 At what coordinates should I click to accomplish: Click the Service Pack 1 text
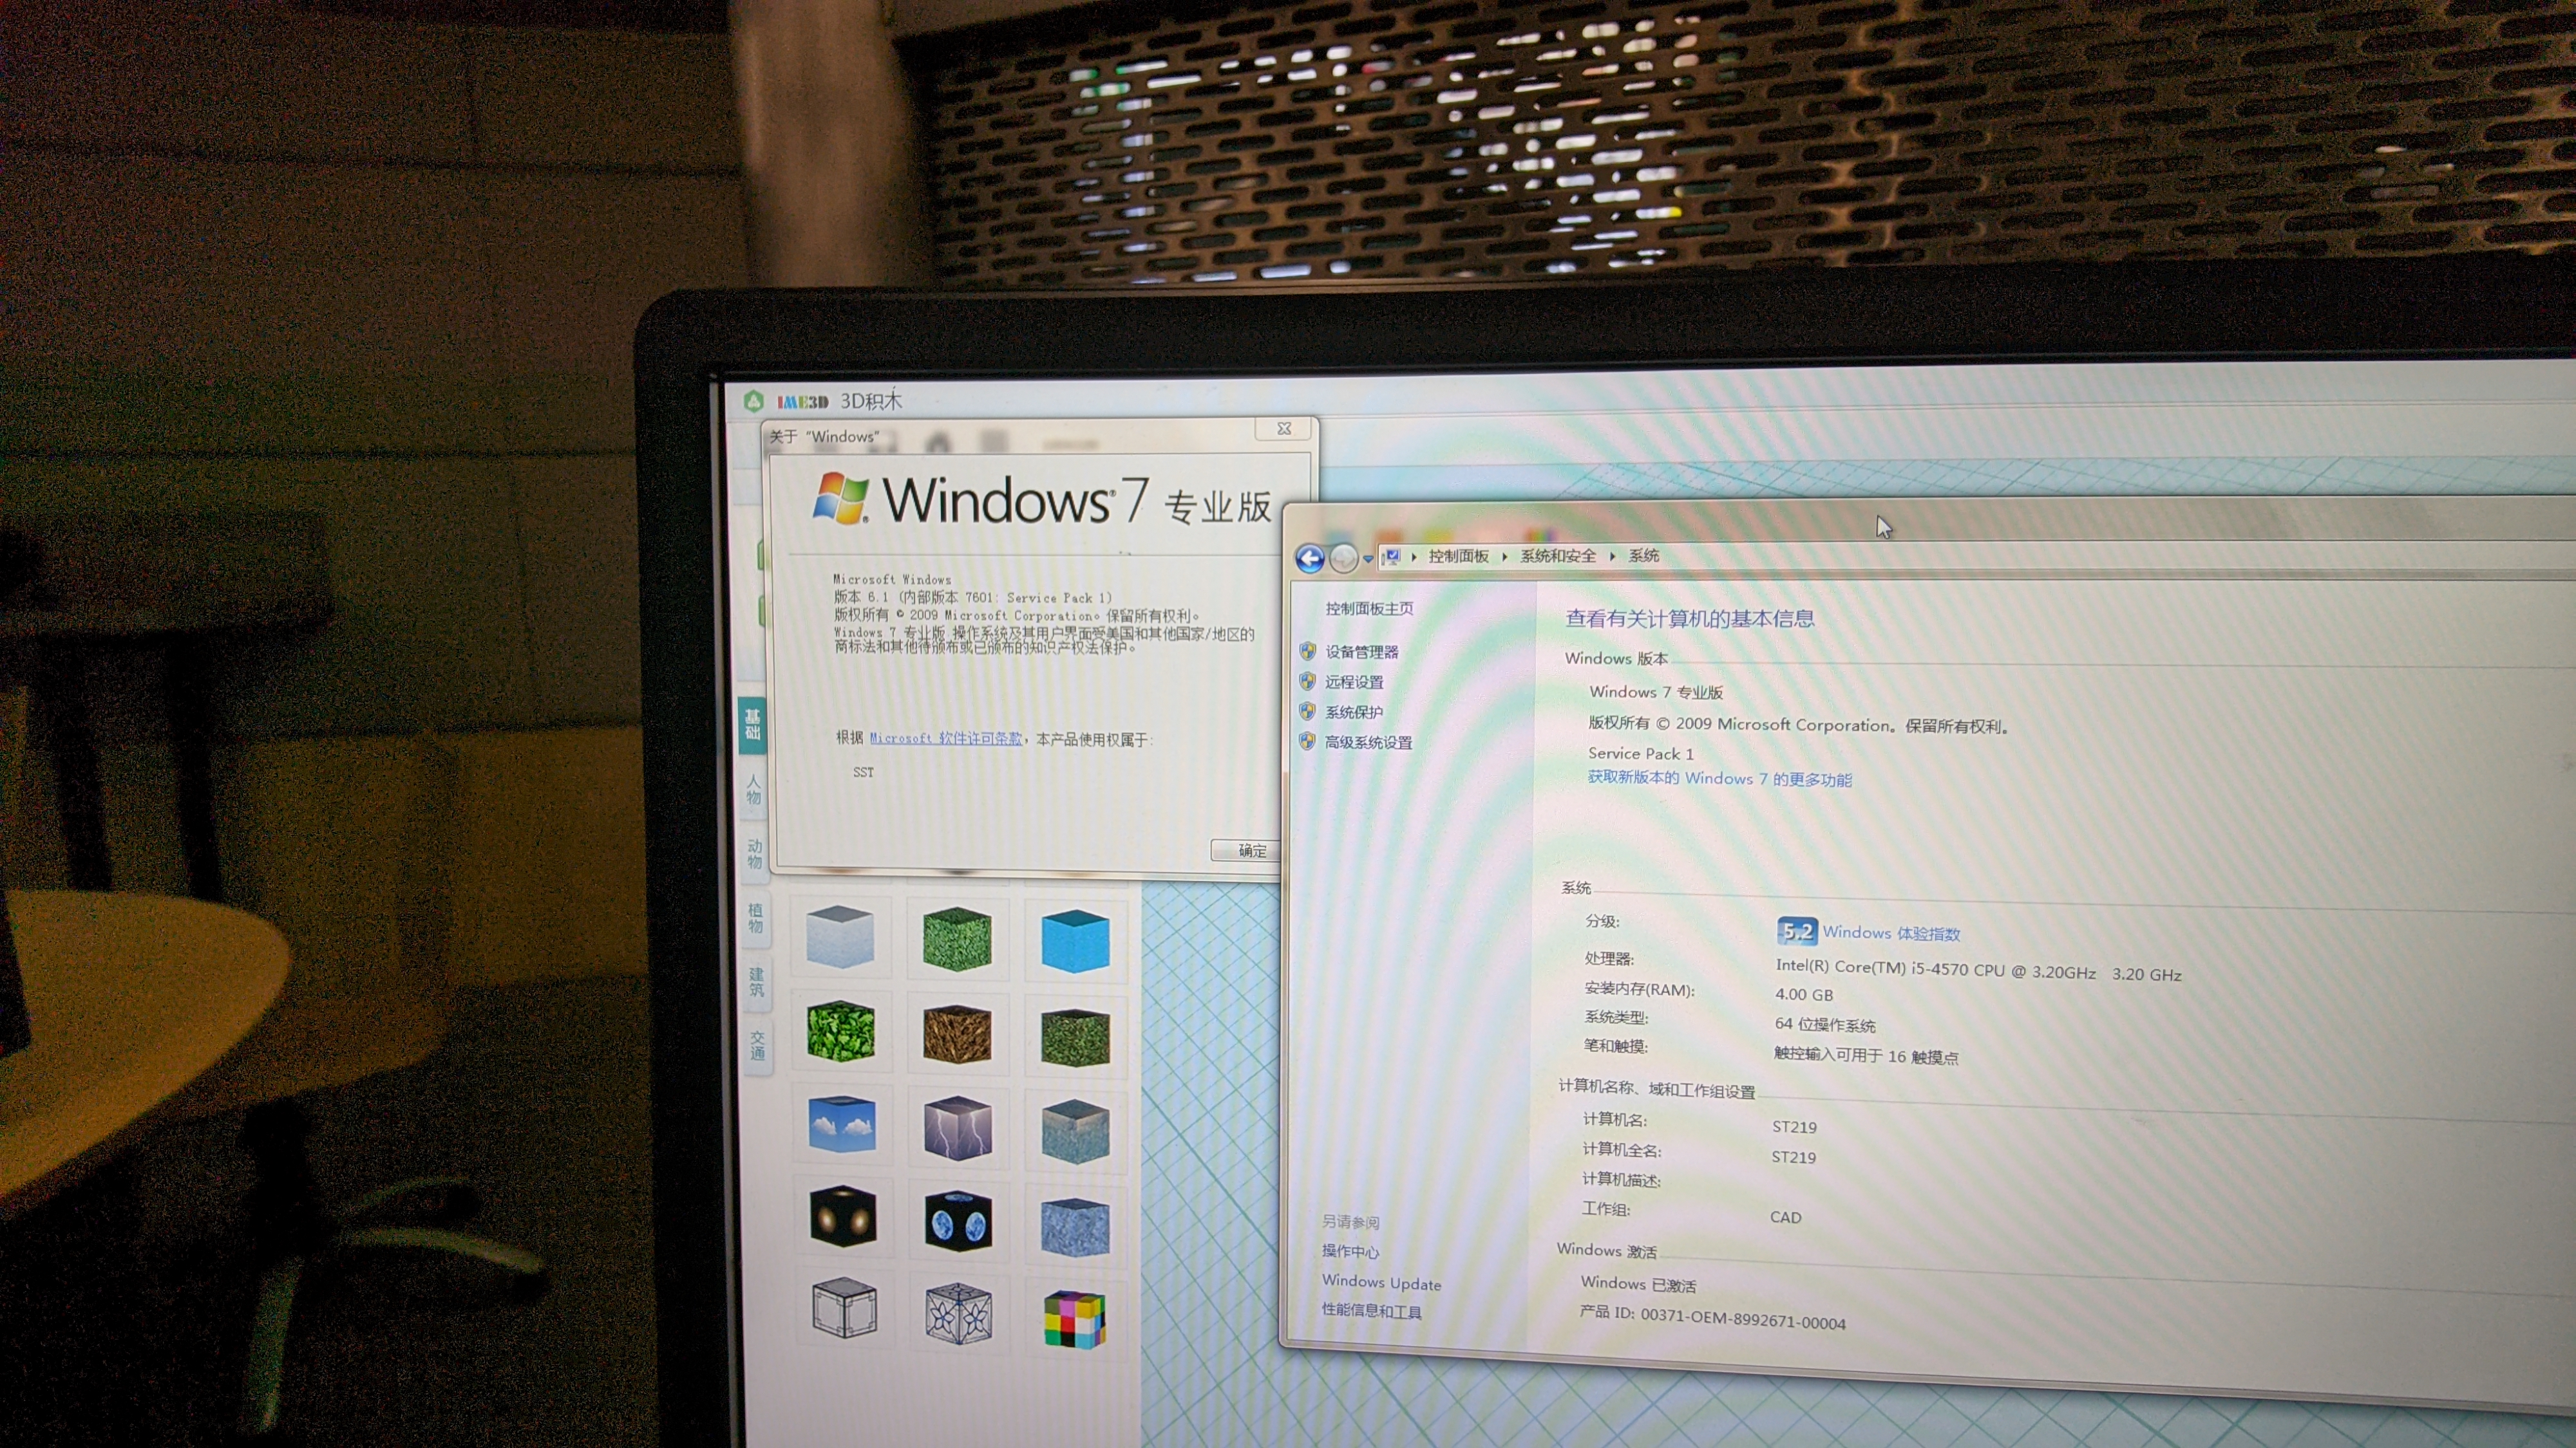click(x=1641, y=754)
